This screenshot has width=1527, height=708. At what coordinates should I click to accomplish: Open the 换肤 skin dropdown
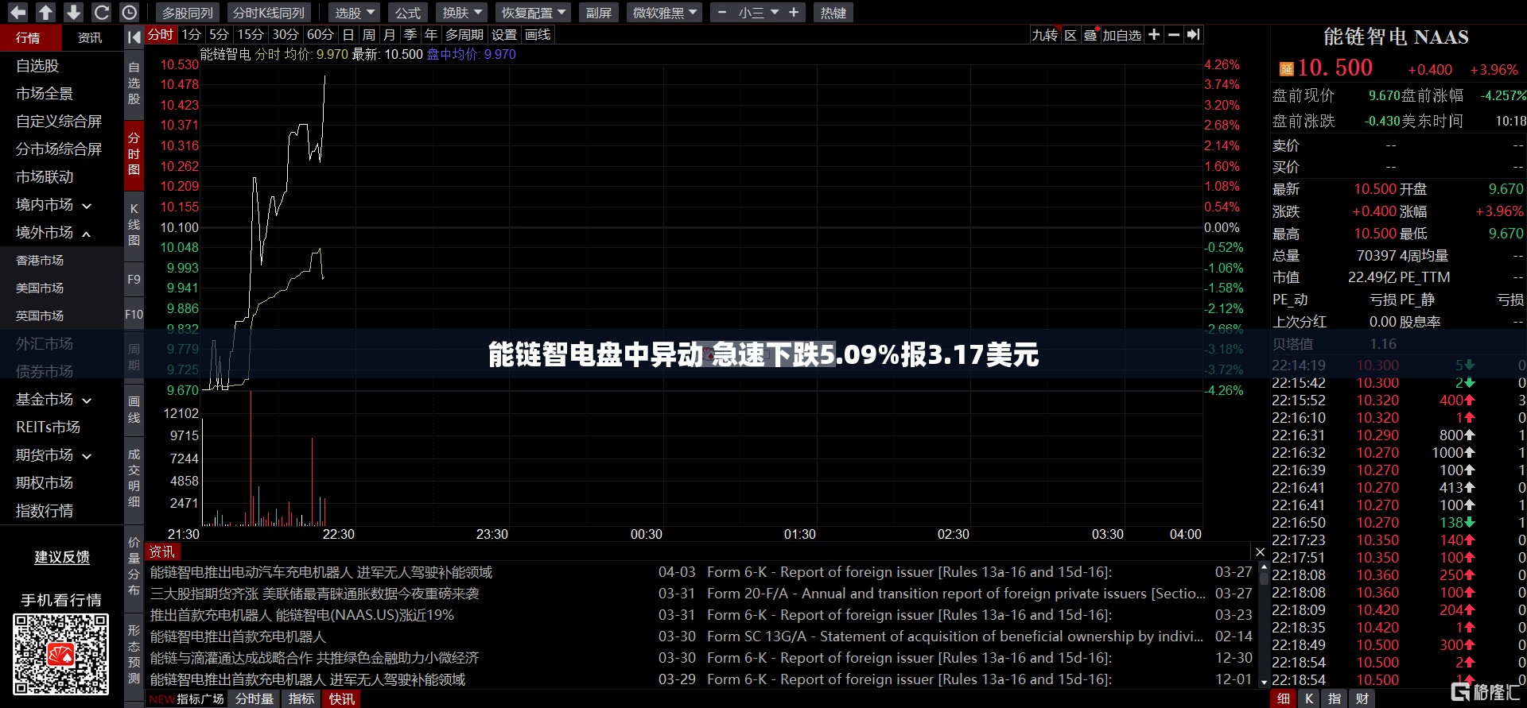pos(462,13)
